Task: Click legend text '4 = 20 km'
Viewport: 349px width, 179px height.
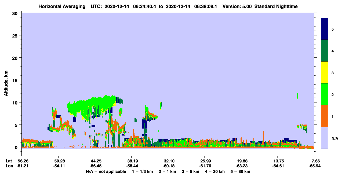Action: tap(215, 171)
